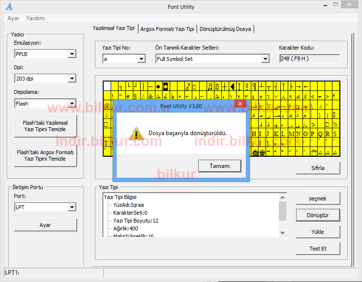Open the Dönüştürülmüş Dosya tab
The image size is (362, 282).
(225, 29)
